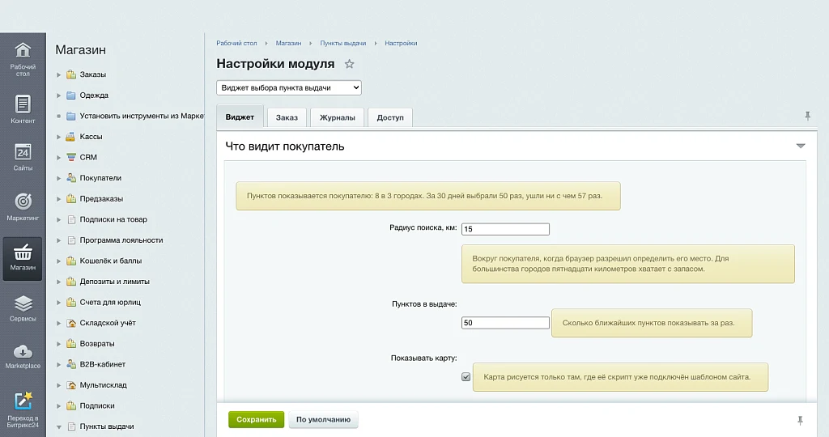Open the Пункты выдачи breadcrumb link
The image size is (829, 437).
pyautogui.click(x=343, y=44)
